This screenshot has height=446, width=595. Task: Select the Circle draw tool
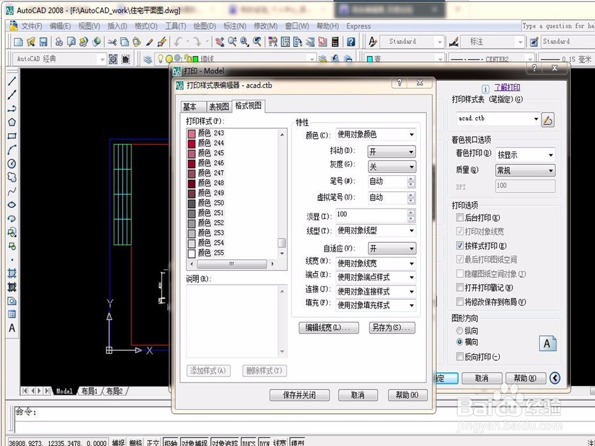[12, 164]
